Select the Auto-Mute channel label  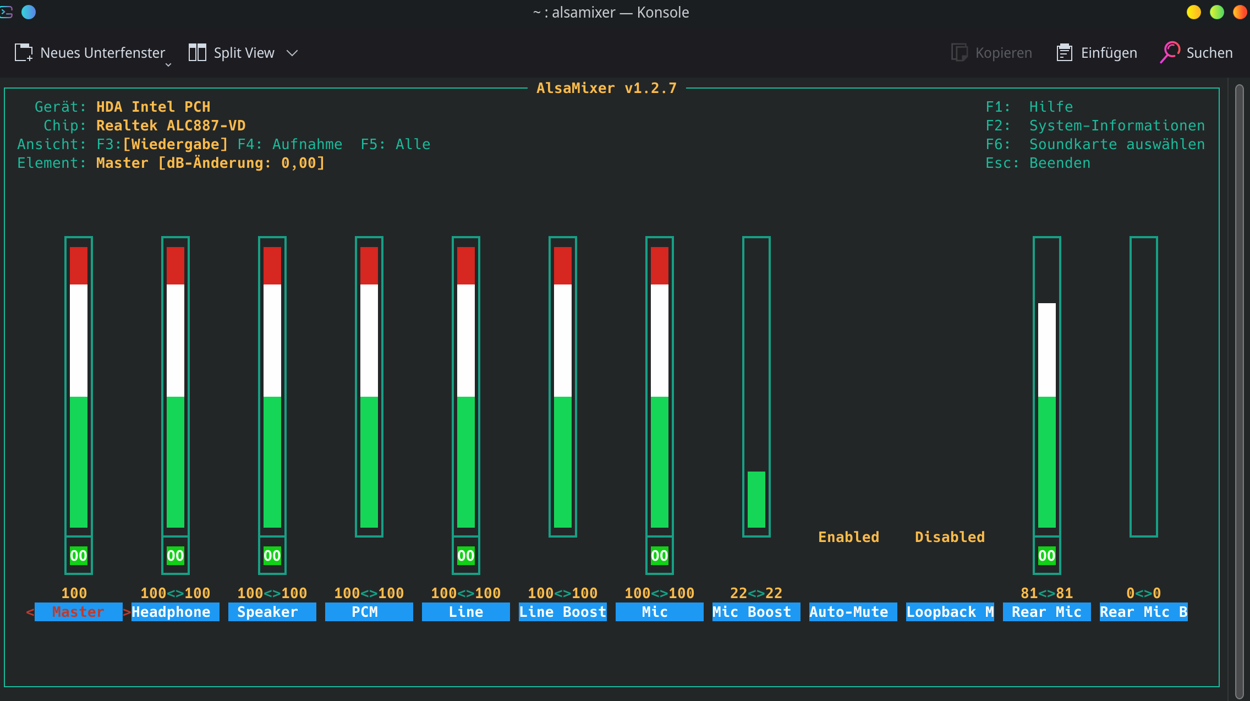point(853,612)
